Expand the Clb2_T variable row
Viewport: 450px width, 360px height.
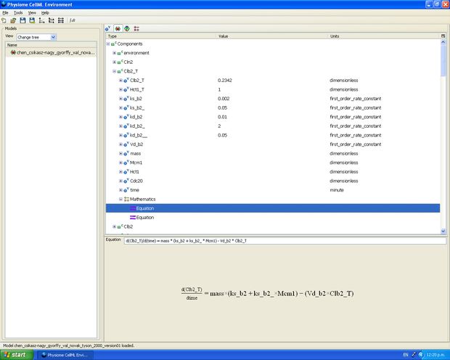click(x=120, y=81)
